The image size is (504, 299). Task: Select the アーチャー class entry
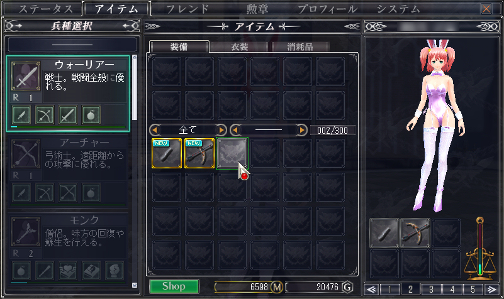click(68, 171)
